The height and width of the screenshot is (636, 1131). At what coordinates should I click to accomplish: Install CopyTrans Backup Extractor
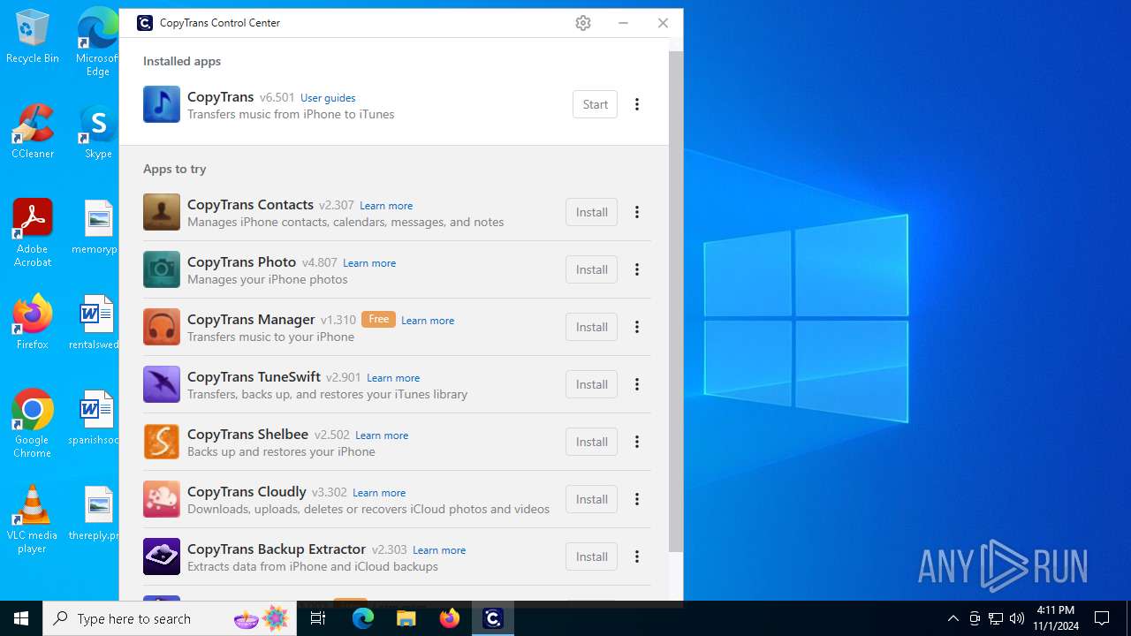pyautogui.click(x=591, y=556)
